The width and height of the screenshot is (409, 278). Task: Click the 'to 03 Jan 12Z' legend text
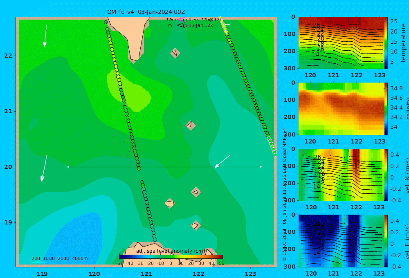tap(198, 26)
